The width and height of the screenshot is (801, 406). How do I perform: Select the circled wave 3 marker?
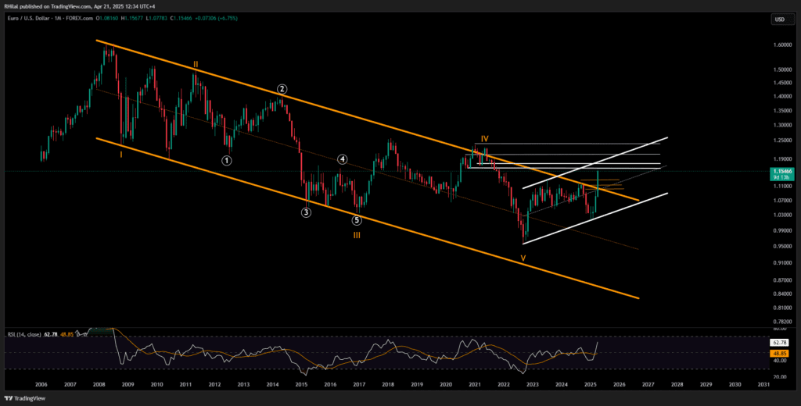[307, 212]
